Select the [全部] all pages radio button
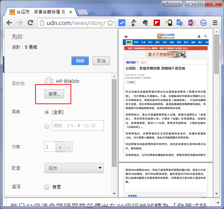This screenshot has width=224, height=209. 47,112
